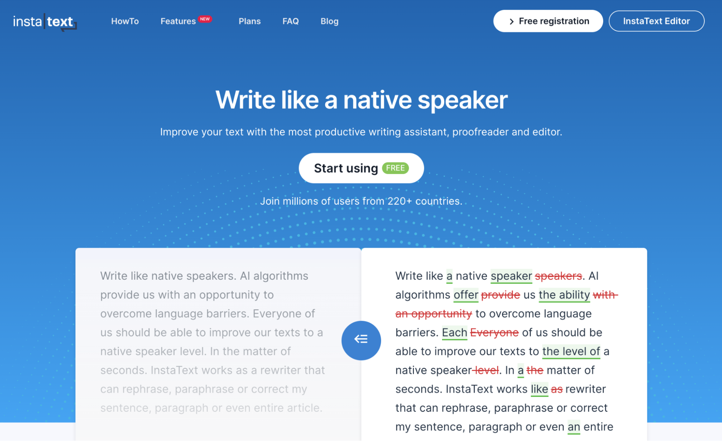722x441 pixels.
Task: Click the 'Start using FREE' button
Action: (361, 167)
